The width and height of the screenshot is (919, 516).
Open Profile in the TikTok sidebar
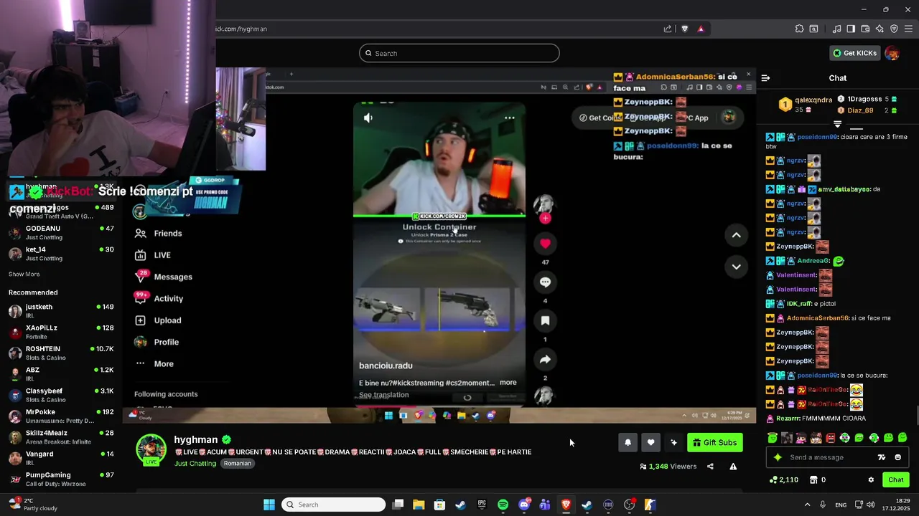click(x=157, y=342)
